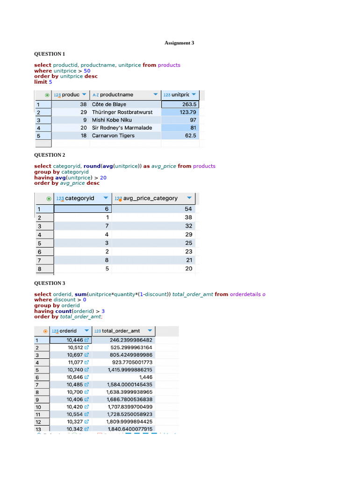Viewport: 359px width, 479px height.
Task: Open the link icon beside order 10,512
Action: [86, 348]
